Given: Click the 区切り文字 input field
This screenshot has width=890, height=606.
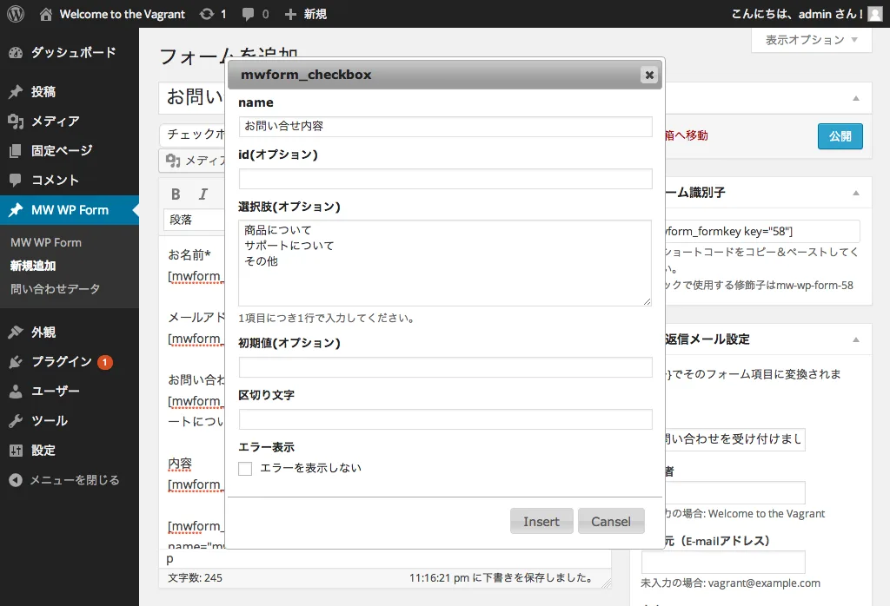Looking at the screenshot, I should coord(446,419).
